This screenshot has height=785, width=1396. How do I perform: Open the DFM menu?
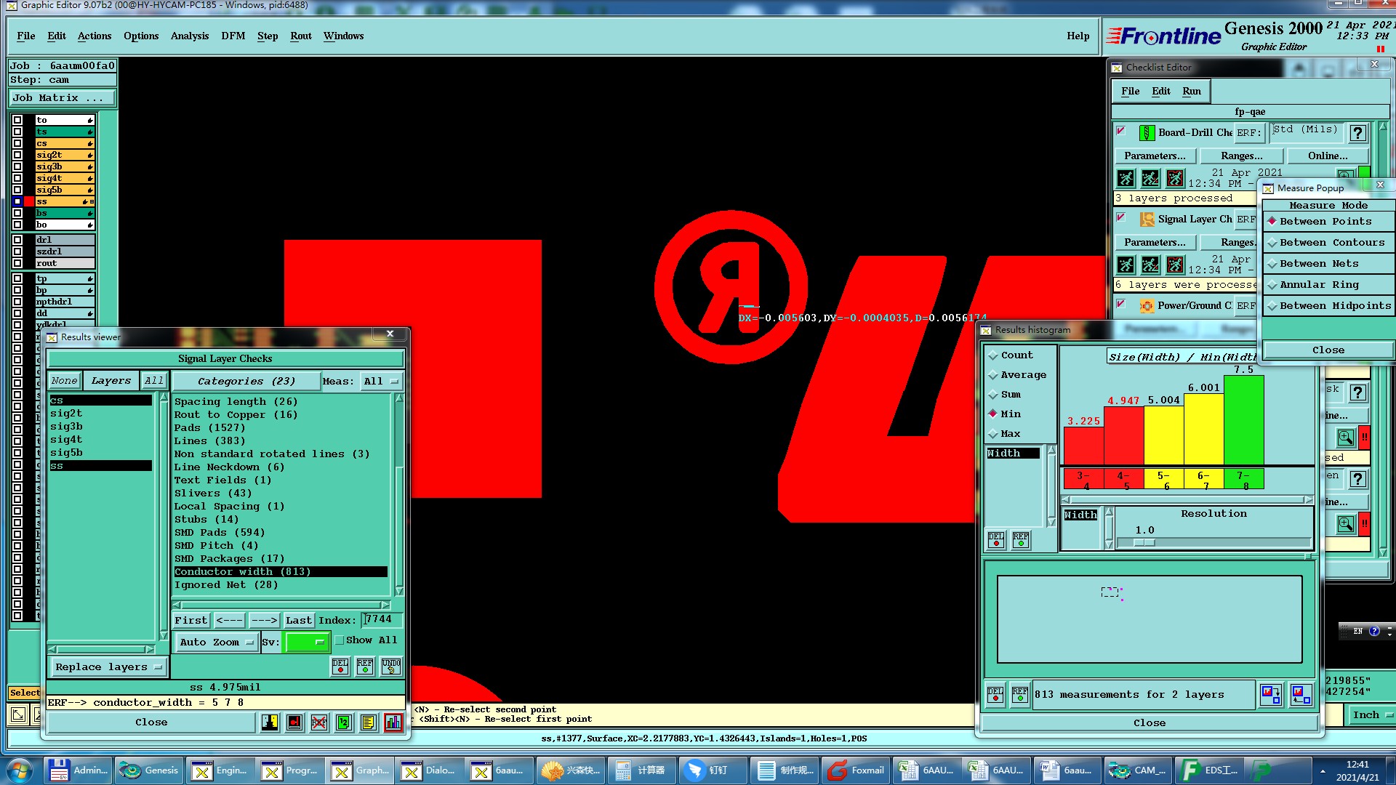[x=233, y=36]
